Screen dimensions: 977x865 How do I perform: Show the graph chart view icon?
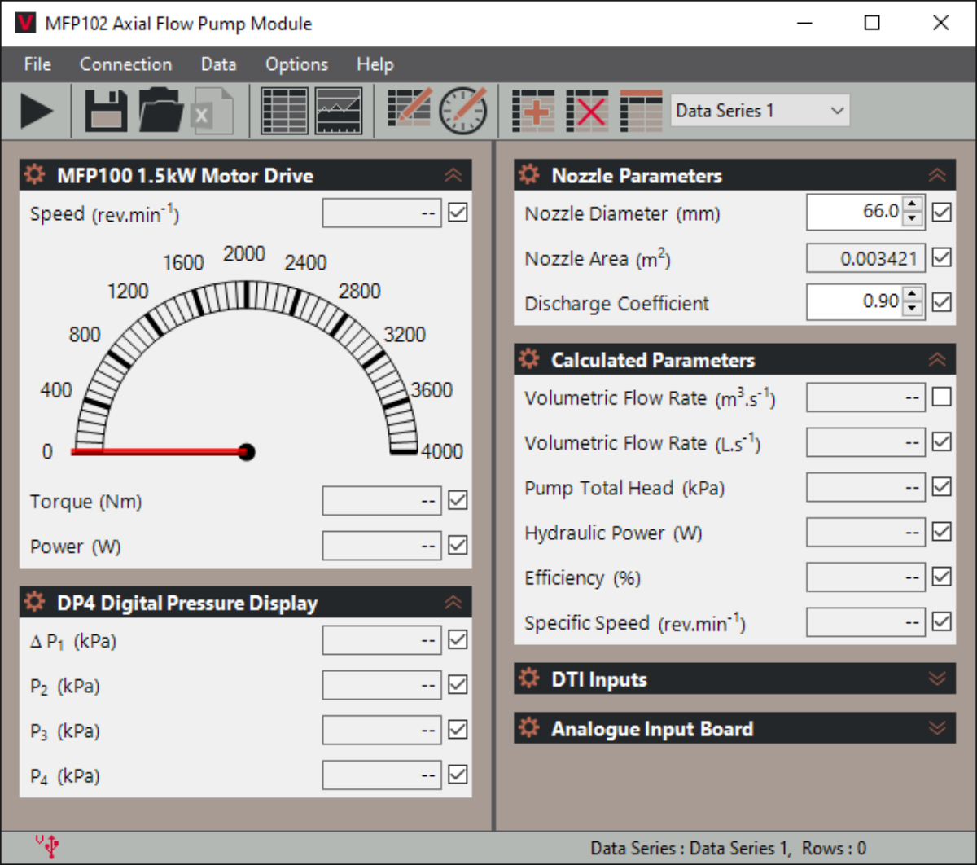pyautogui.click(x=339, y=111)
